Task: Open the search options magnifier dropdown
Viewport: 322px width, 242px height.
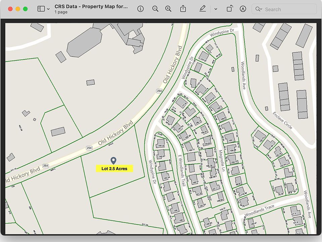Action: click(258, 9)
